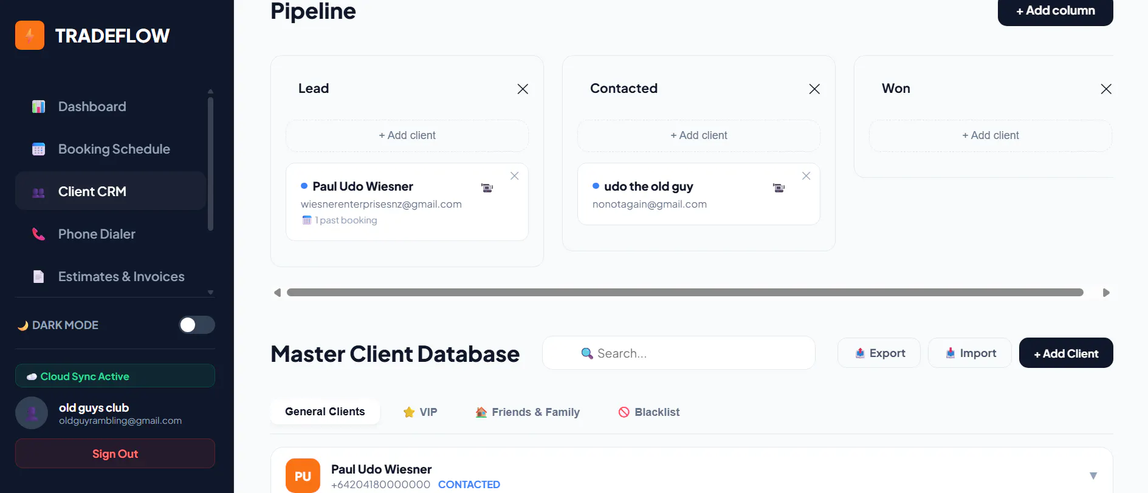Click the PU avatar badge
This screenshot has width=1148, height=493.
(x=303, y=476)
